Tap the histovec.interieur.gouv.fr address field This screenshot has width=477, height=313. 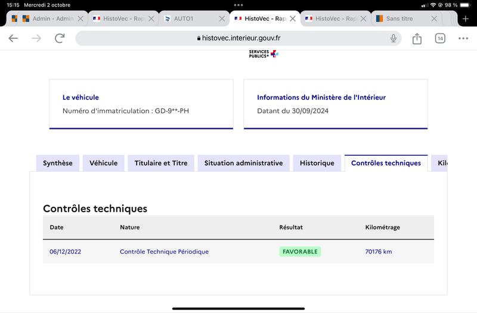238,38
